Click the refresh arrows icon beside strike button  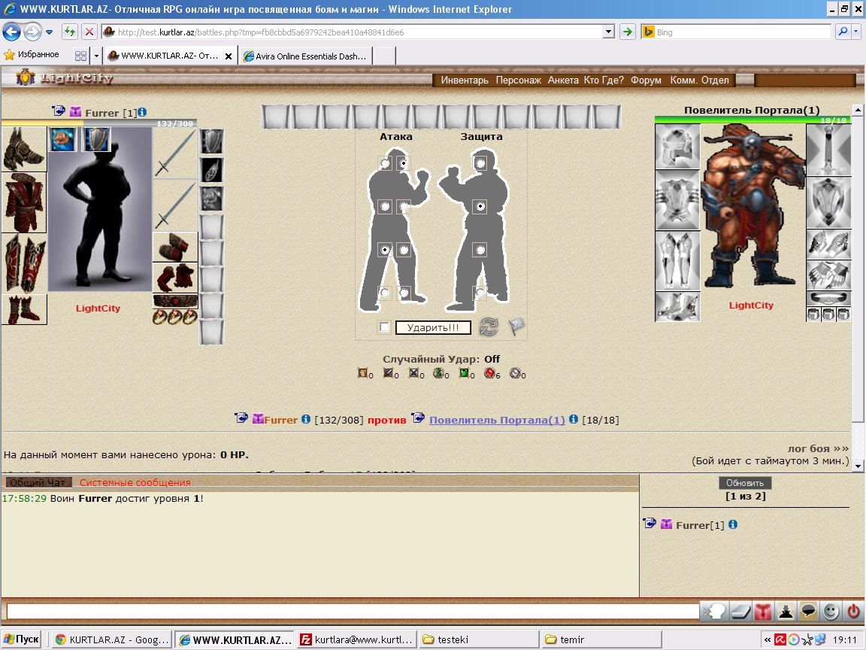(488, 327)
